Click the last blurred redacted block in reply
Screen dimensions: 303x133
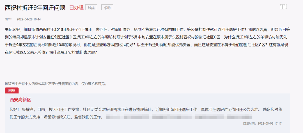click(240, 117)
